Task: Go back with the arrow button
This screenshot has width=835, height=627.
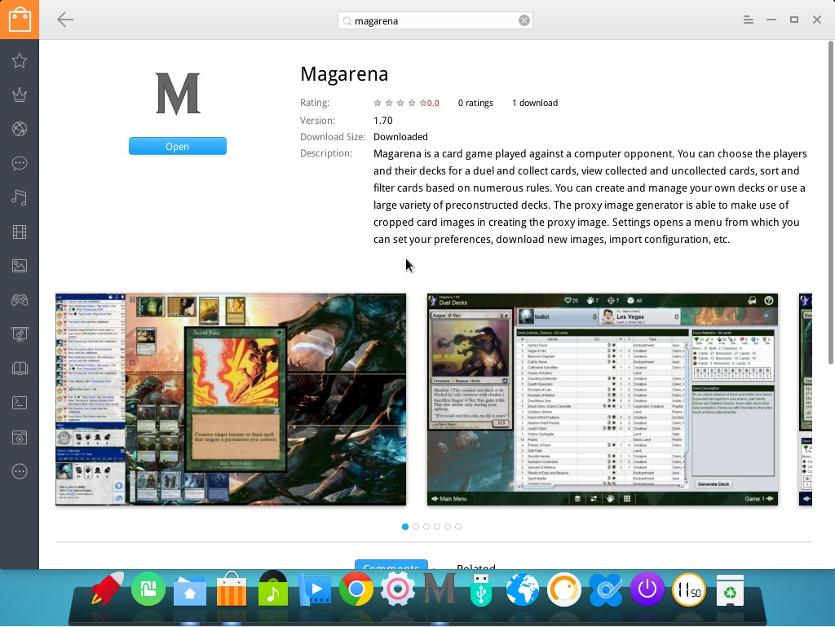Action: pos(65,20)
